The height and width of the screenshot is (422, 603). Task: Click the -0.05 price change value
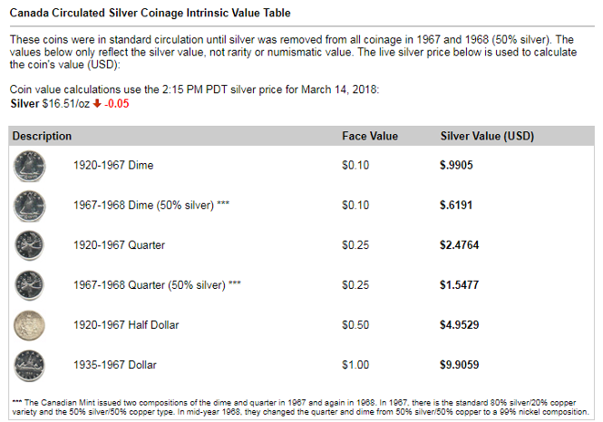[x=117, y=103]
